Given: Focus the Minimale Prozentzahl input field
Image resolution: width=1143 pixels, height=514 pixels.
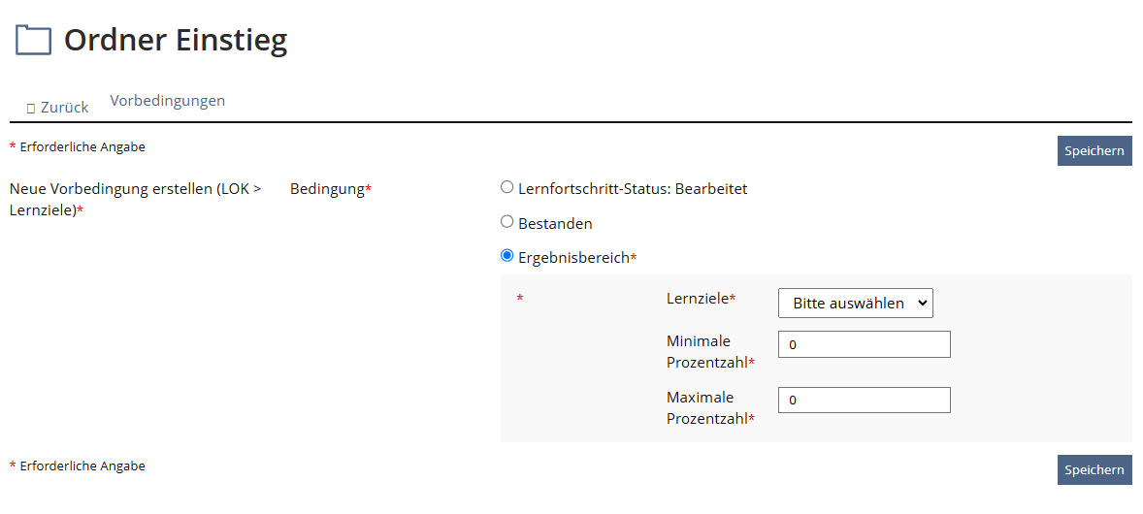Looking at the screenshot, I should click(x=864, y=344).
